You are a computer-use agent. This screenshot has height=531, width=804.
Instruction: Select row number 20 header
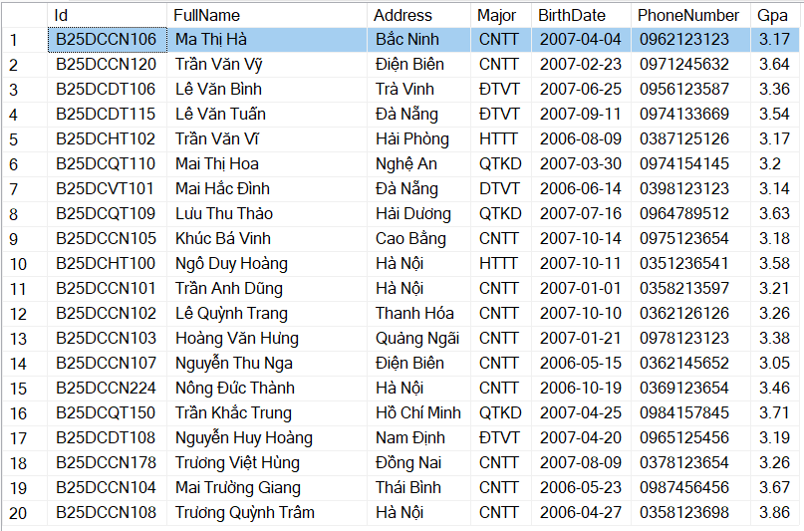click(24, 513)
